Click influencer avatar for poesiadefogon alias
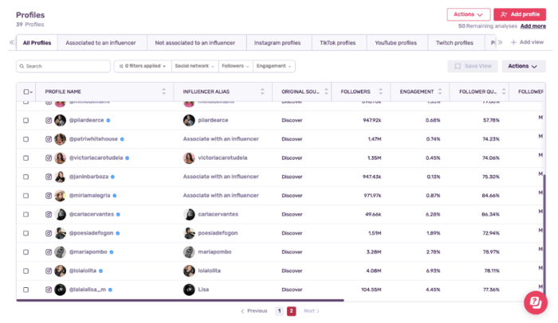The image size is (558, 323). [x=189, y=233]
